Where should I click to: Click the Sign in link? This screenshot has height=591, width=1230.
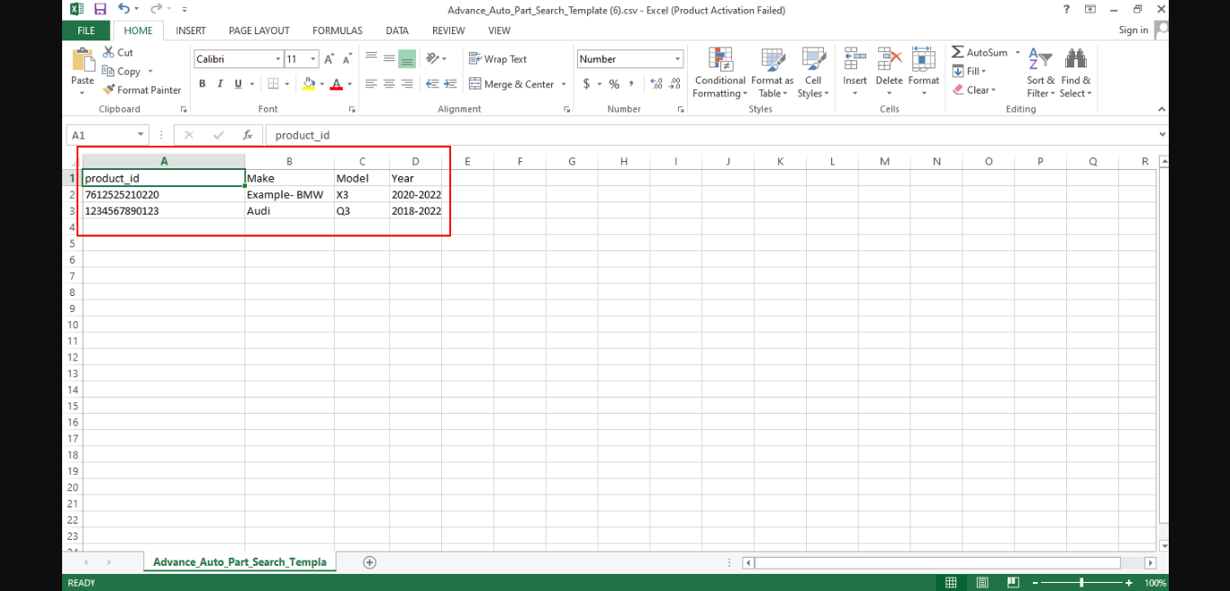coord(1133,31)
